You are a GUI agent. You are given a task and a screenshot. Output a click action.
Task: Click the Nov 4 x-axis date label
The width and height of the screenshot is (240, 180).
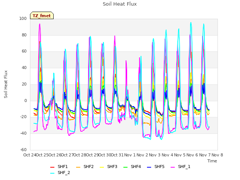click(x=167, y=155)
